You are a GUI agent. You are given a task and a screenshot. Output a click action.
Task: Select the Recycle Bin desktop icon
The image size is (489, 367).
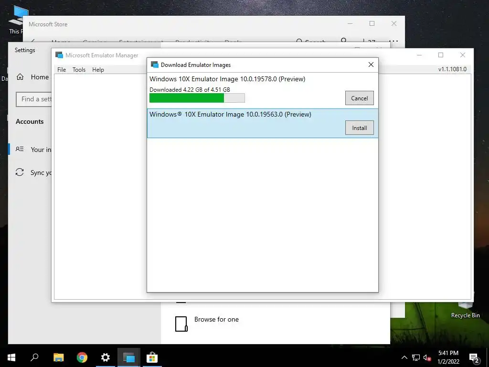point(465,309)
